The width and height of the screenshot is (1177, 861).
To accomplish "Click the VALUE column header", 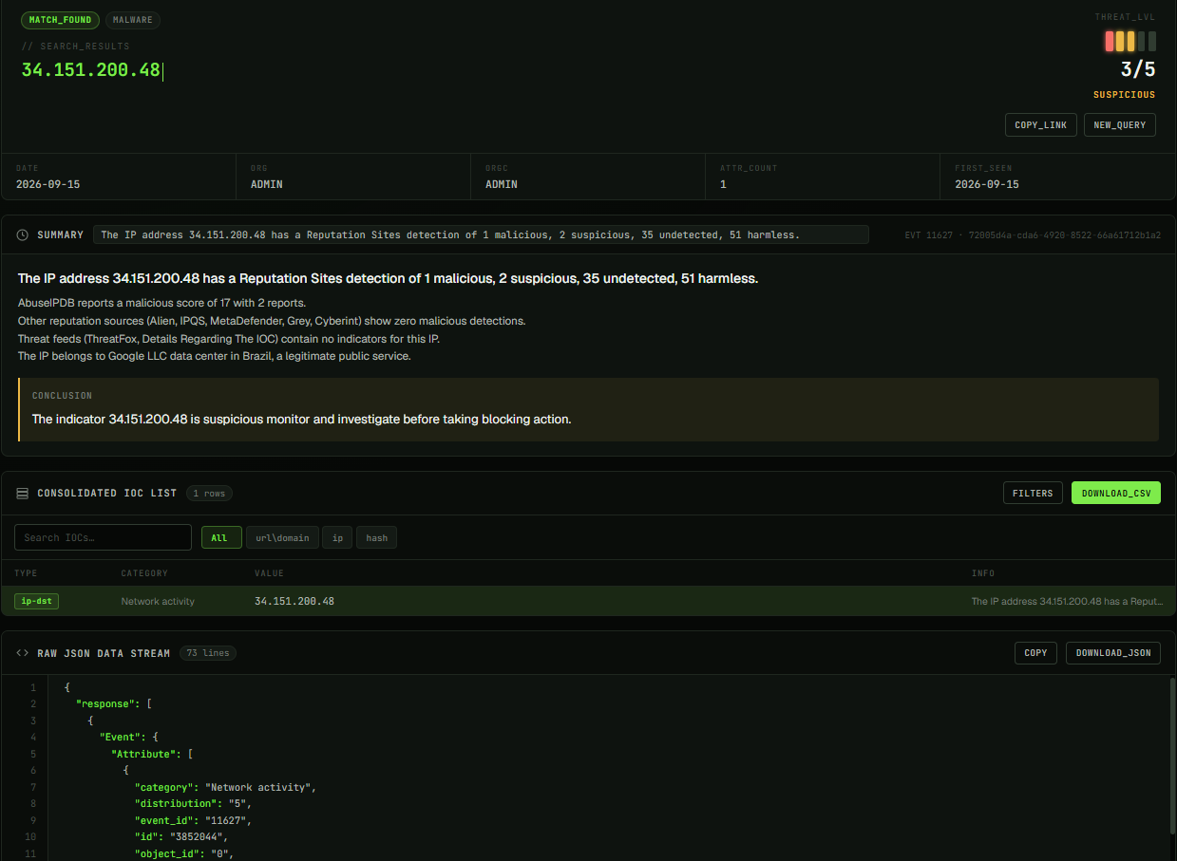I will coord(269,573).
